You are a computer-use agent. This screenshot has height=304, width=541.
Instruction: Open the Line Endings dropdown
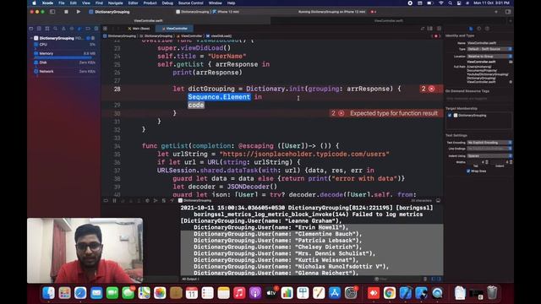click(489, 149)
